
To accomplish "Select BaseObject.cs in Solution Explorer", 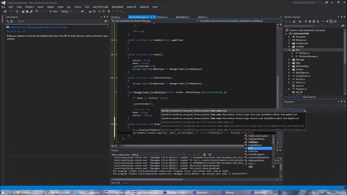I will pyautogui.click(x=303, y=73).
